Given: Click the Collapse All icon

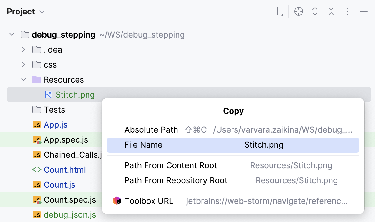Looking at the screenshot, I should (331, 11).
